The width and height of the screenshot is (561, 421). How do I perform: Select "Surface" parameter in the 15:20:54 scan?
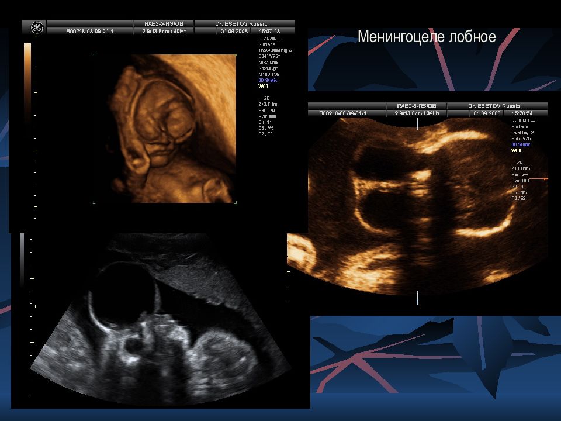520,127
